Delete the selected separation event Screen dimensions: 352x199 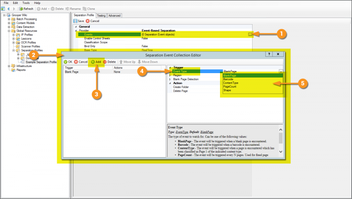110,62
